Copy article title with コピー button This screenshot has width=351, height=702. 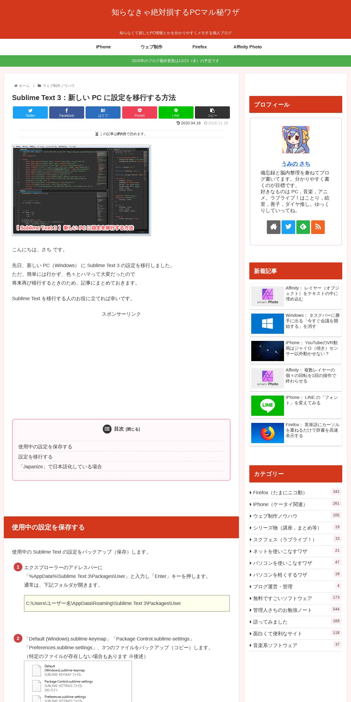click(212, 112)
